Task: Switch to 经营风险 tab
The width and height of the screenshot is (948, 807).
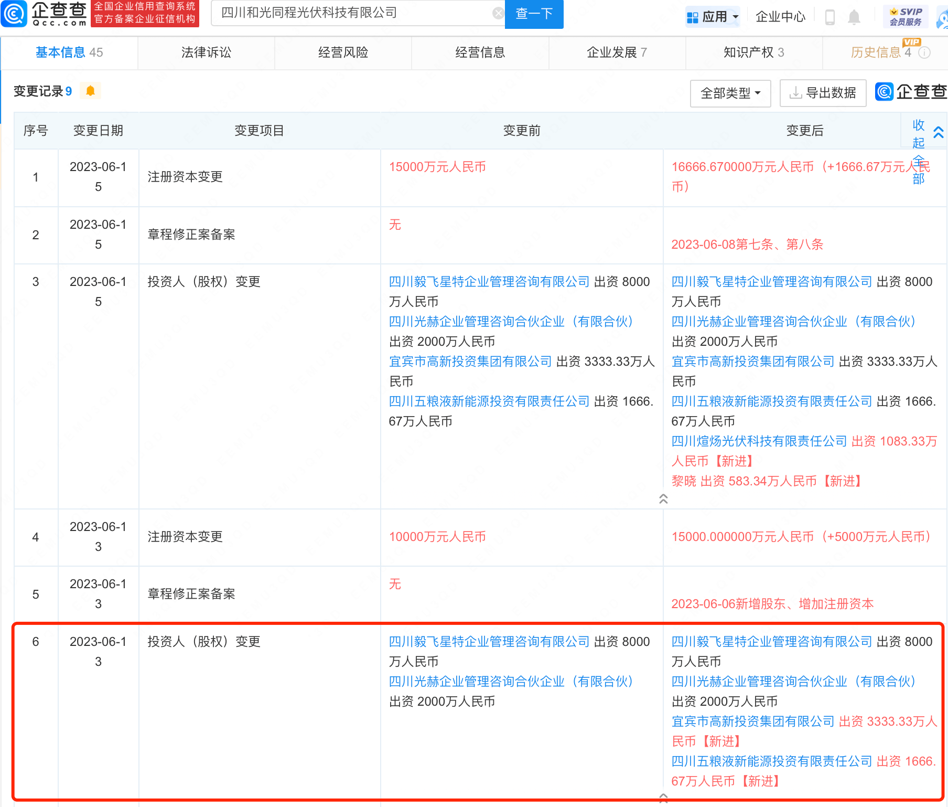Action: click(343, 52)
